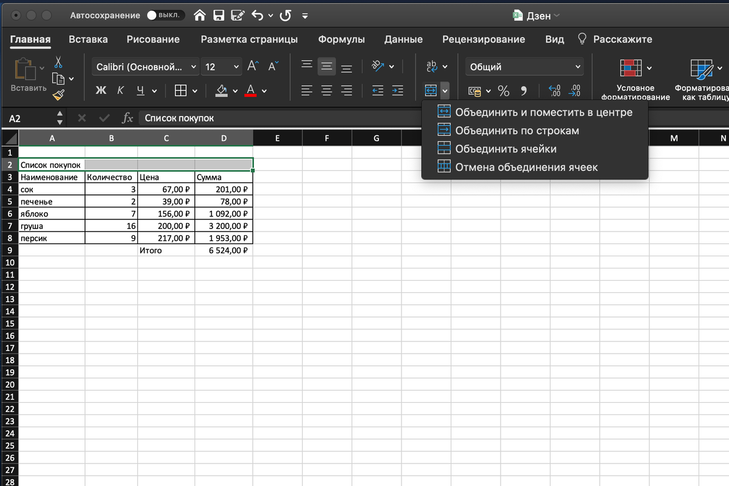Toggle the Автосохранение switch
This screenshot has width=729, height=486.
pyautogui.click(x=166, y=16)
